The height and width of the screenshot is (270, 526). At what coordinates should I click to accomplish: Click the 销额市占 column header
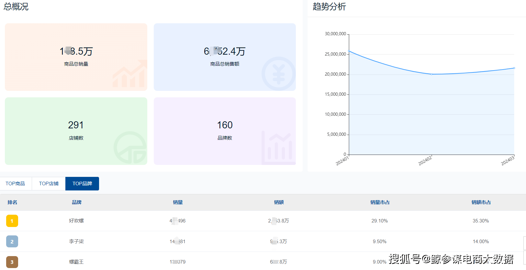481,202
